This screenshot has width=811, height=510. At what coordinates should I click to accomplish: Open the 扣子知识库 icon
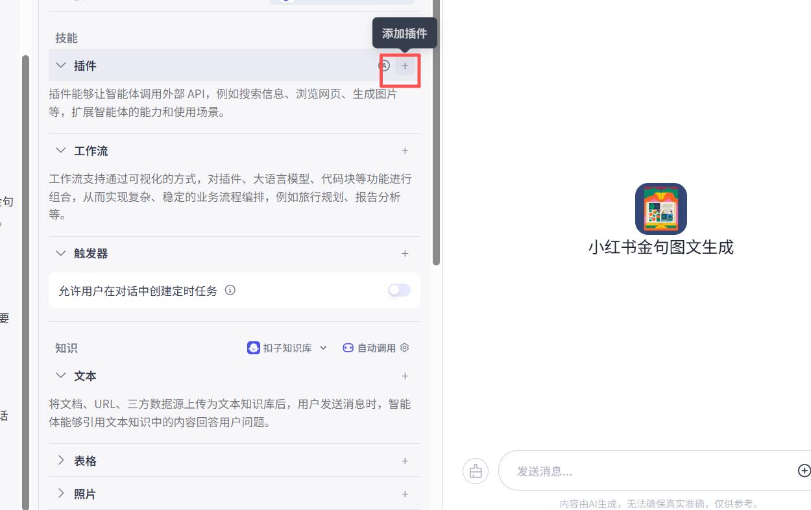point(253,348)
